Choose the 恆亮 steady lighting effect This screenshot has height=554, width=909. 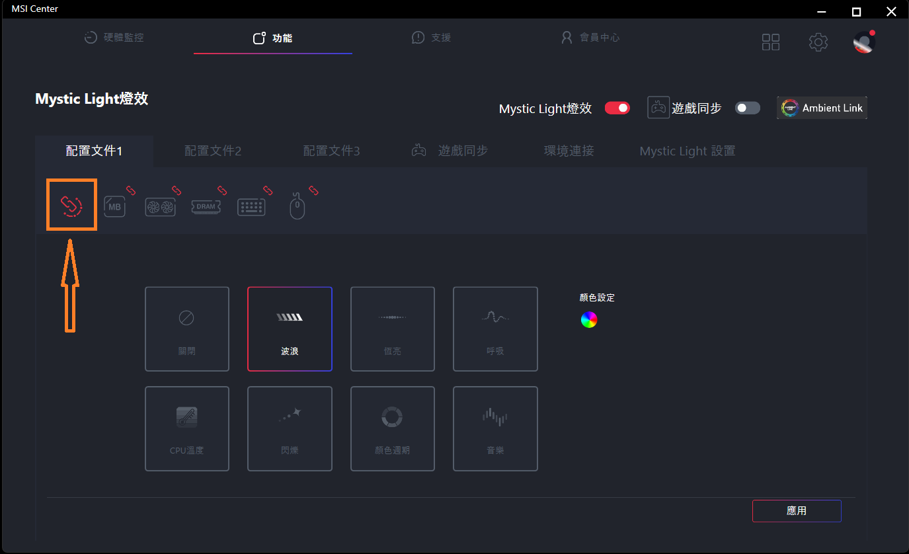pyautogui.click(x=393, y=329)
